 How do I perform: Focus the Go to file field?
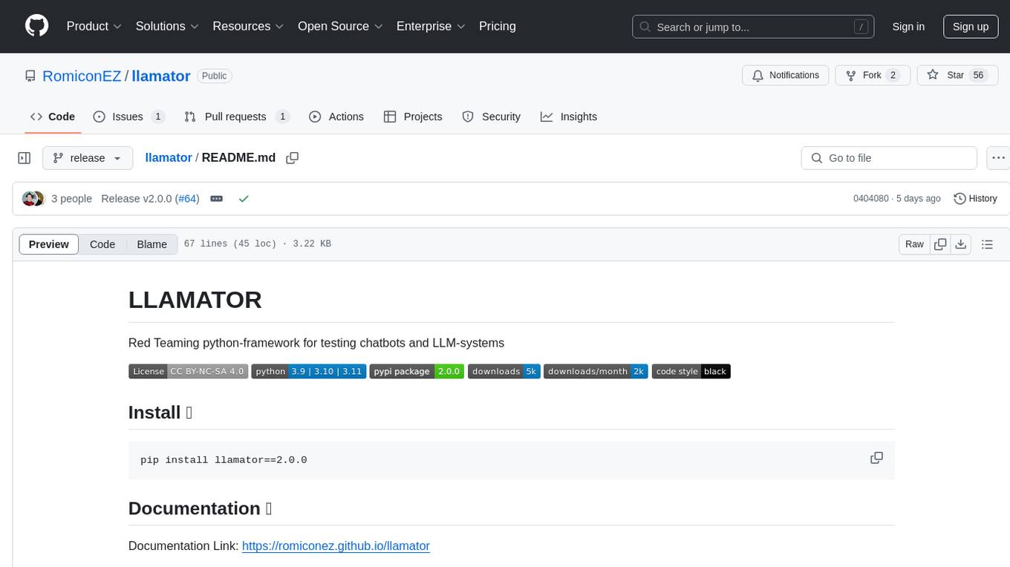pyautogui.click(x=889, y=158)
